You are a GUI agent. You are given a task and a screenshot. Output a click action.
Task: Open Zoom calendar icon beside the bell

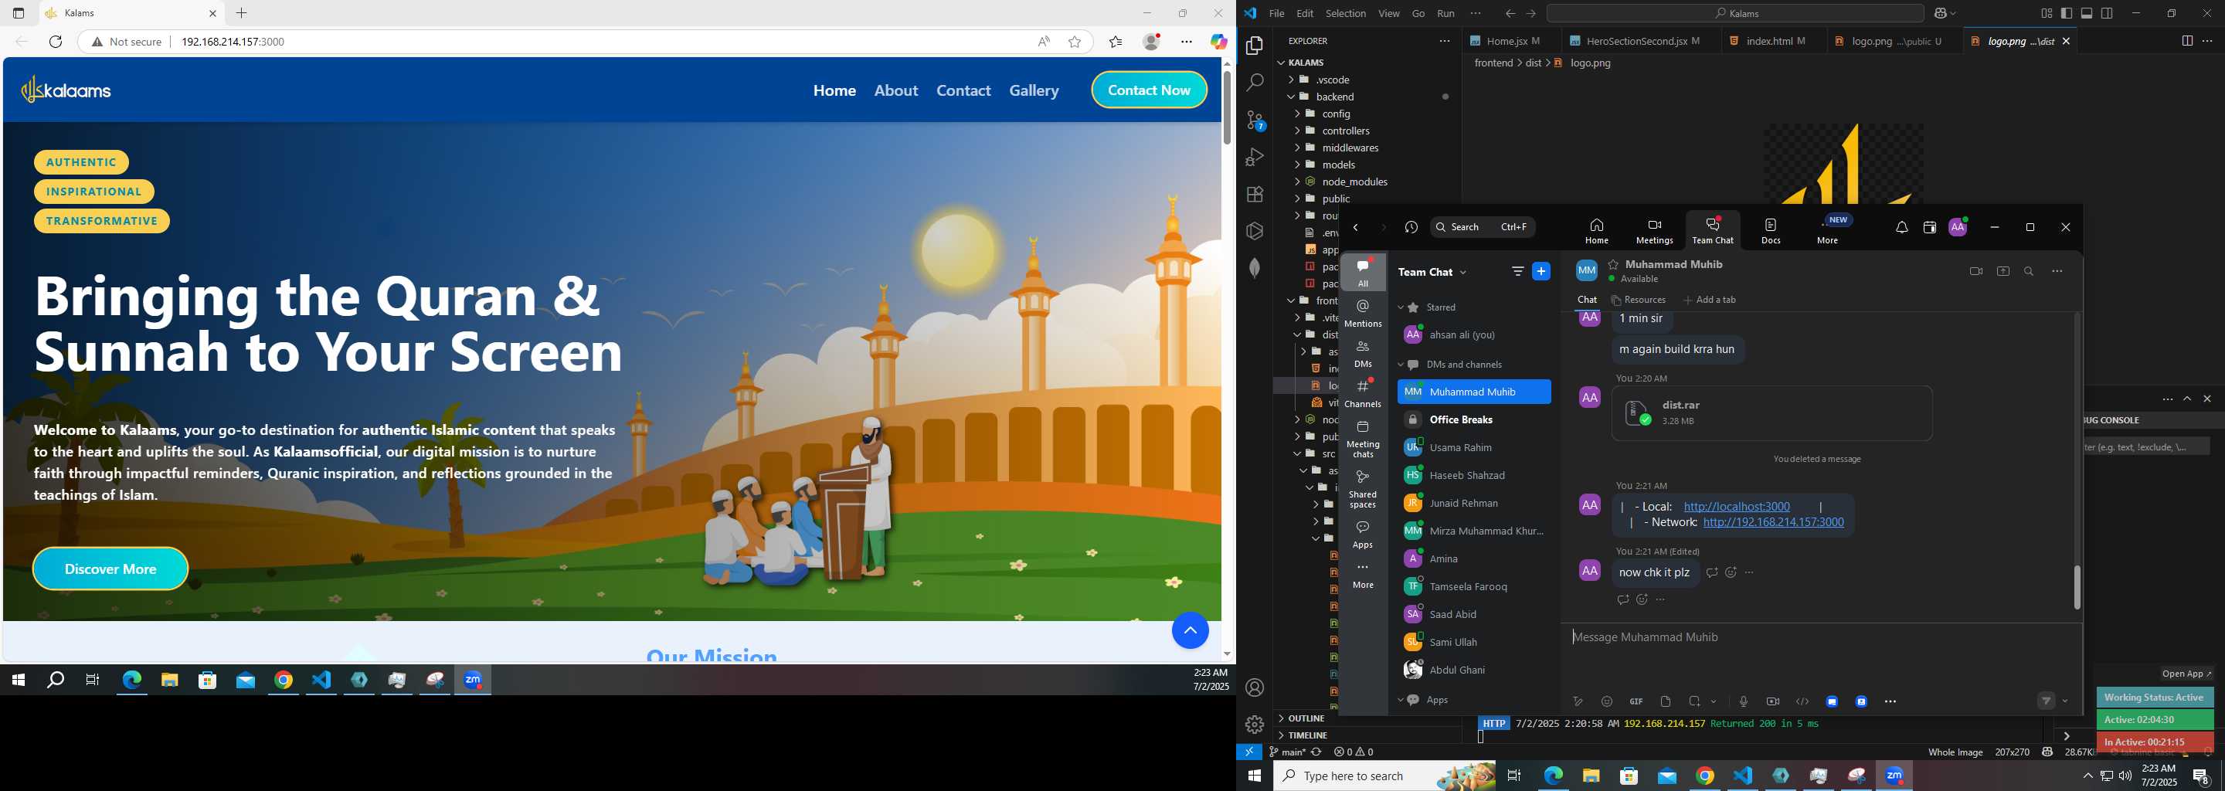coord(1930,228)
